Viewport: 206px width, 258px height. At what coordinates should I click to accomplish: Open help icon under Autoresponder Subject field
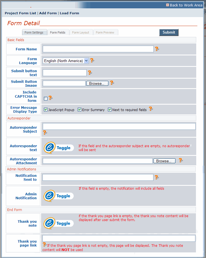[45, 132]
